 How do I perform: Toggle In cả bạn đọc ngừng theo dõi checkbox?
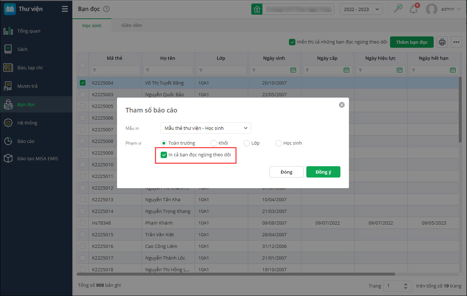click(x=164, y=155)
